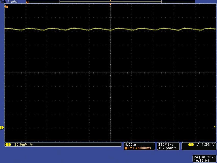Open the 4.00µs timebase selector

point(131,144)
